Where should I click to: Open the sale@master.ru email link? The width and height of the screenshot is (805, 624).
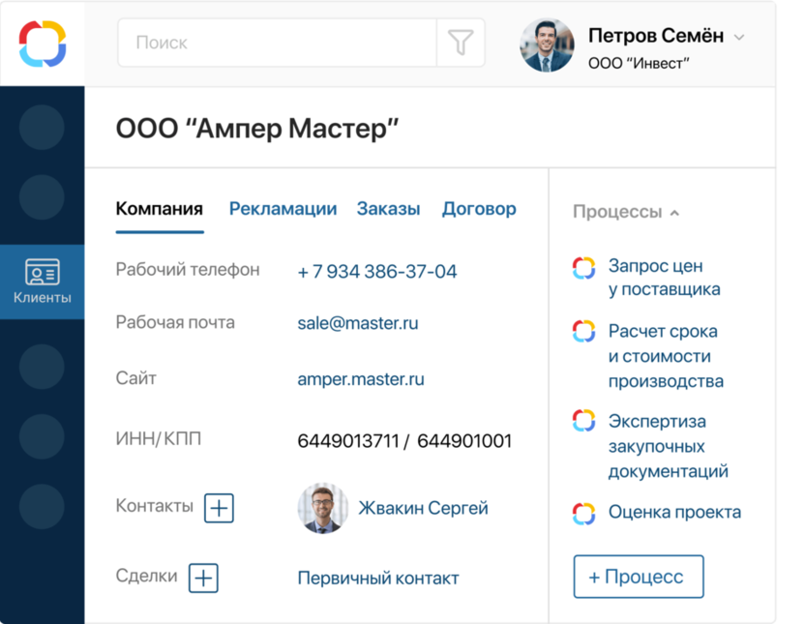[358, 323]
